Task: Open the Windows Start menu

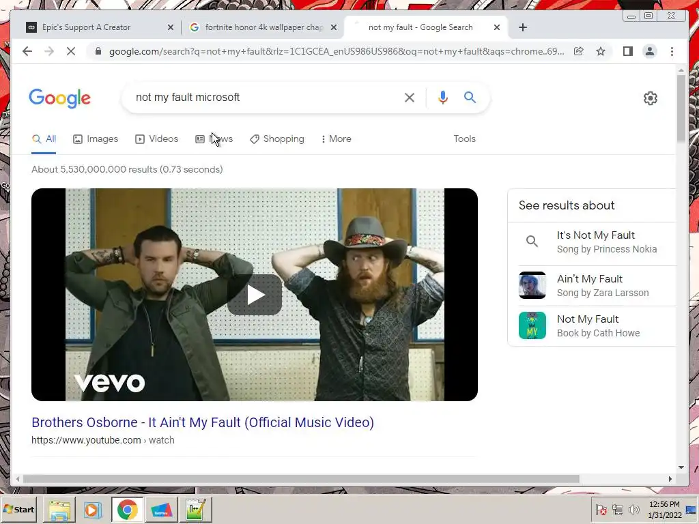Action: point(19,509)
